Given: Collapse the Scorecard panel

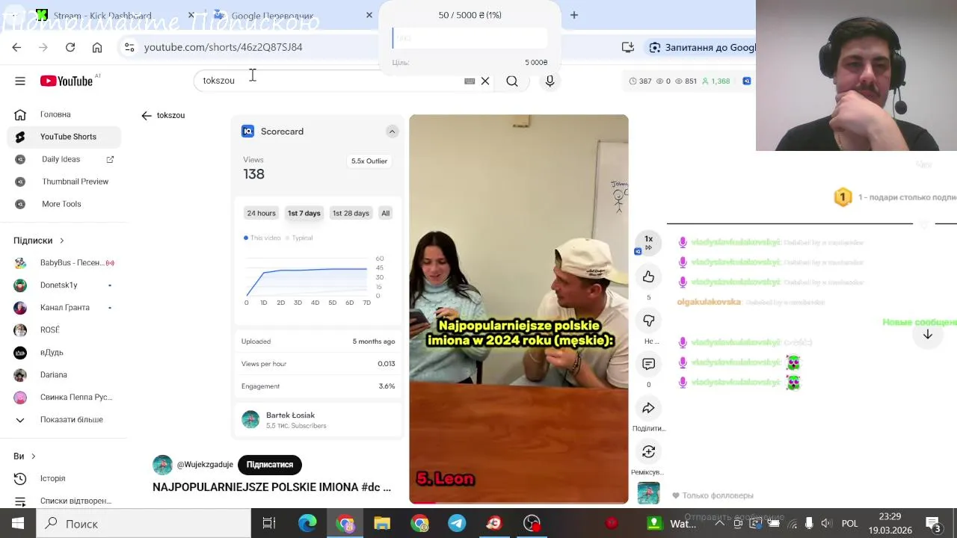Looking at the screenshot, I should pos(392,132).
